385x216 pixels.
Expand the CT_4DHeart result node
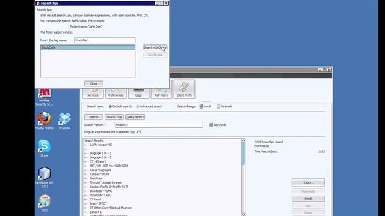coord(85,161)
